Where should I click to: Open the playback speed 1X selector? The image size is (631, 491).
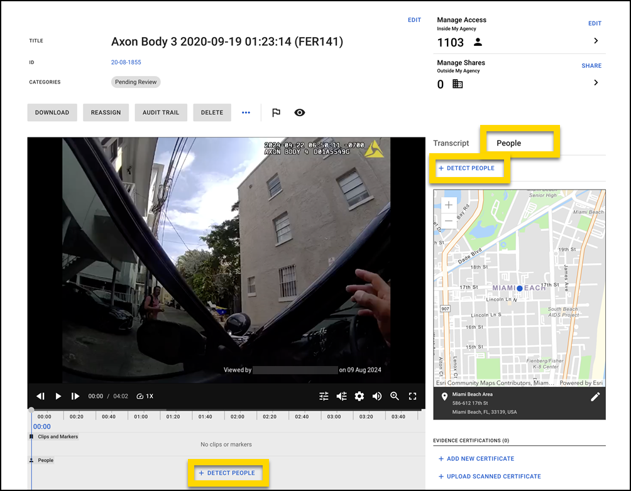pyautogui.click(x=145, y=396)
